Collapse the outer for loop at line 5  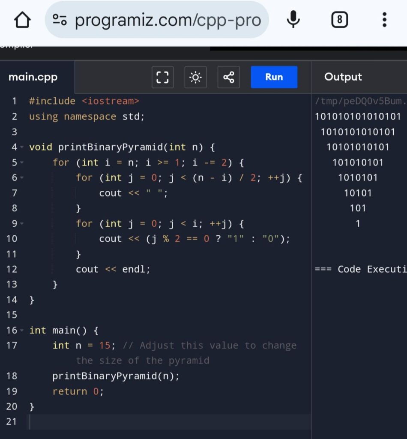pos(22,163)
